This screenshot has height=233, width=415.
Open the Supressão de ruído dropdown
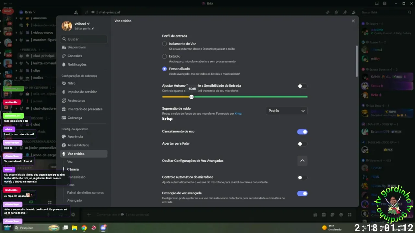[287, 111]
